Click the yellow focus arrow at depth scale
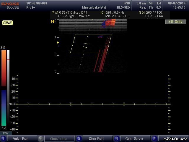The width and height of the screenshot is (189, 142). point(58,43)
